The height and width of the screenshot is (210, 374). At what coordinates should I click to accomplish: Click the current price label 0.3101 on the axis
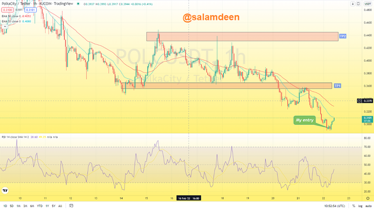click(368, 119)
